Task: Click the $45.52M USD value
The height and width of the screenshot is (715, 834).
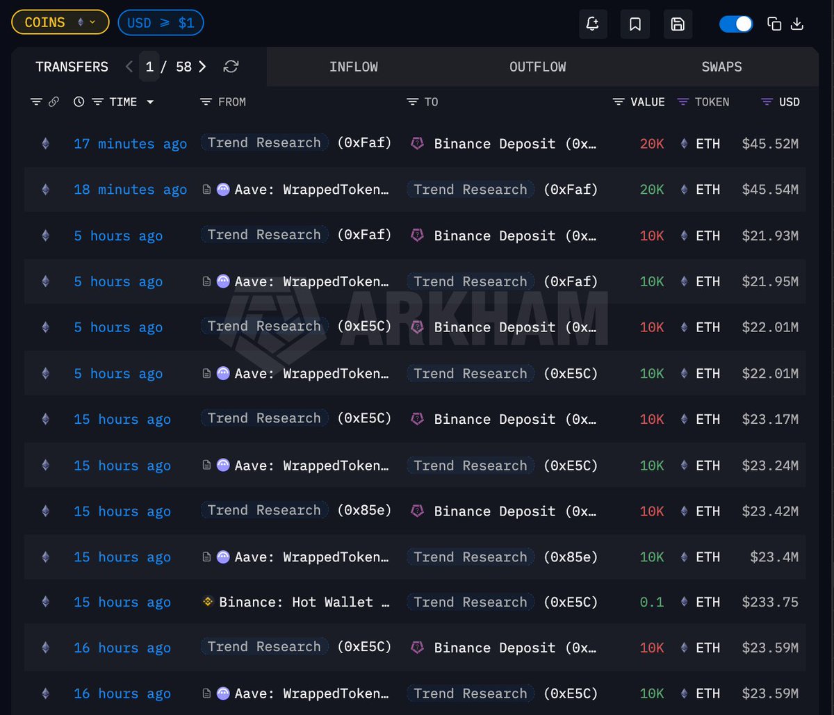Action: [770, 144]
